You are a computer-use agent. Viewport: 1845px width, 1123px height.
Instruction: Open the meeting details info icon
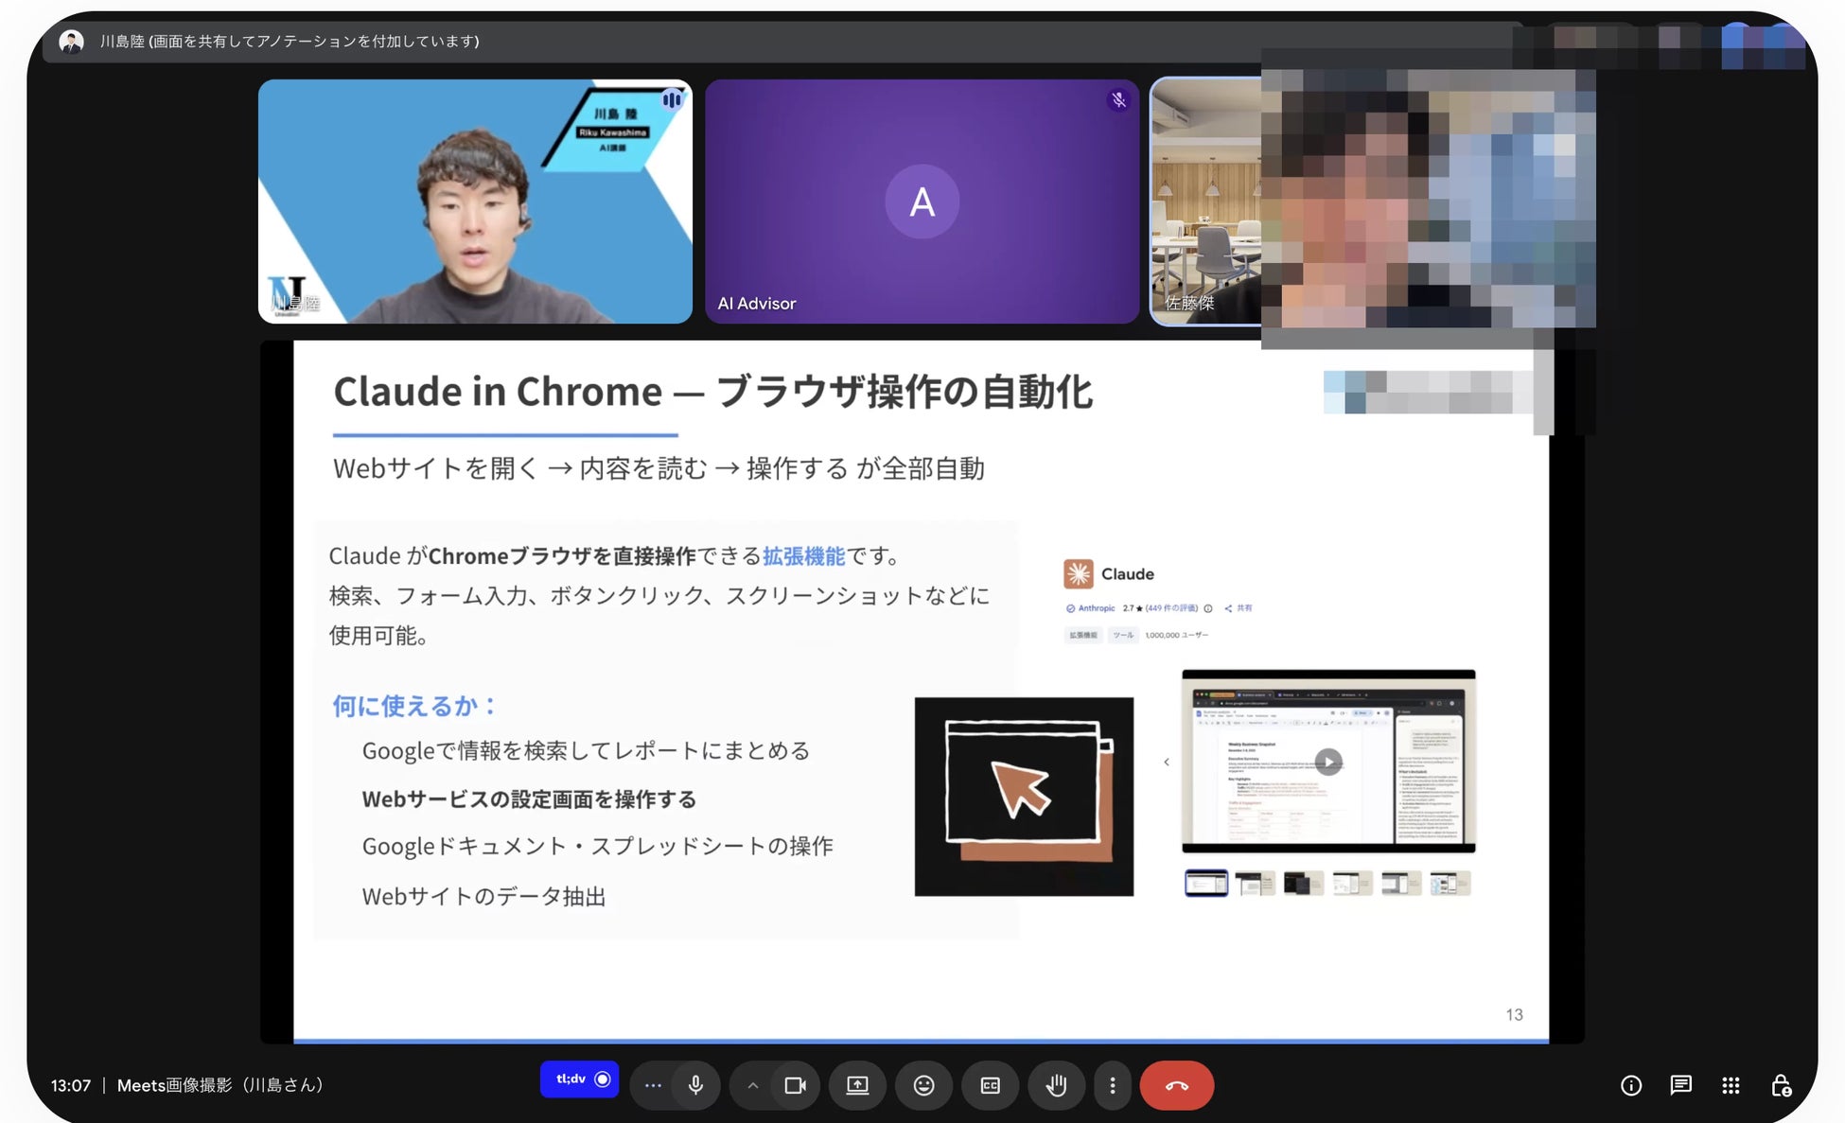(1630, 1085)
